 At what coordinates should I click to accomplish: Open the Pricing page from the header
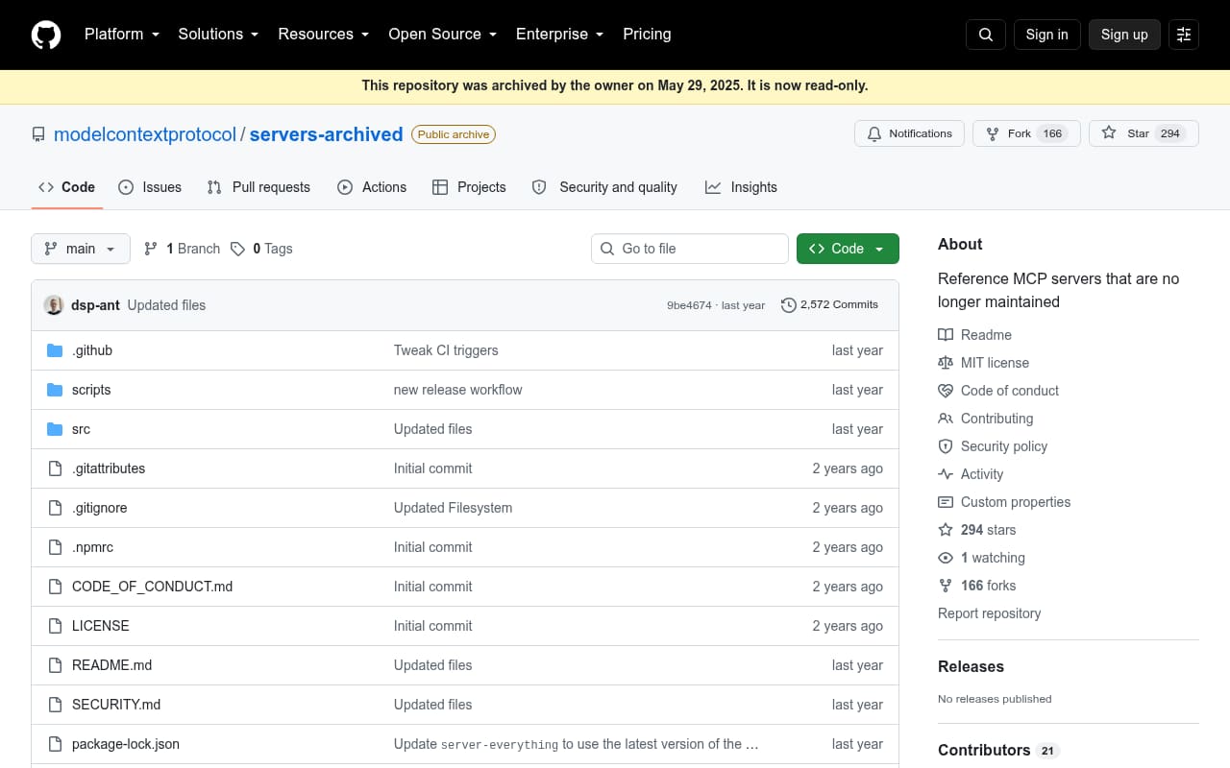(x=647, y=35)
